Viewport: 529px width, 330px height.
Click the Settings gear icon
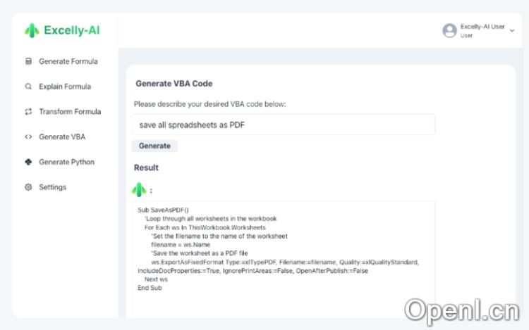click(x=28, y=187)
